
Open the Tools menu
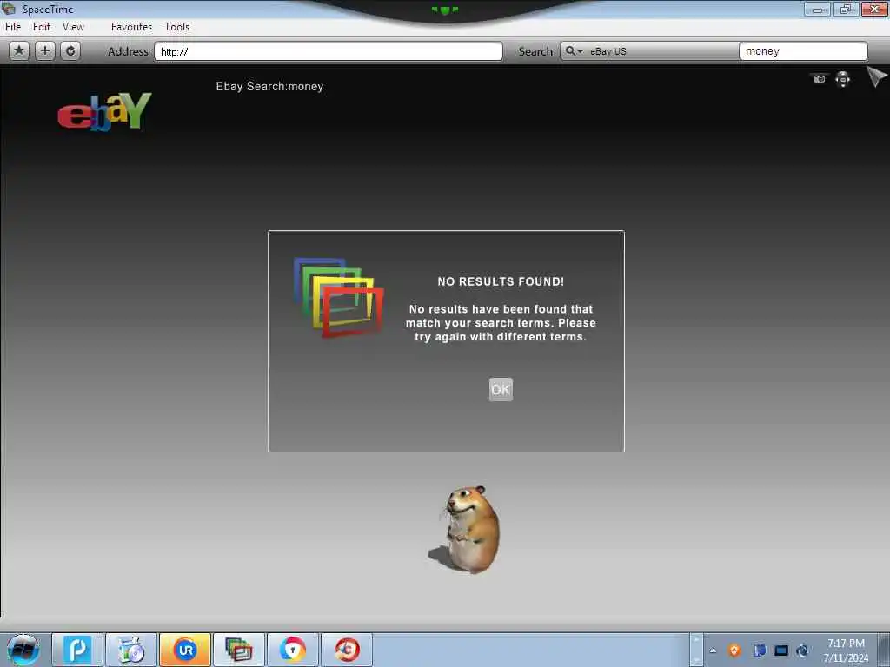click(177, 27)
